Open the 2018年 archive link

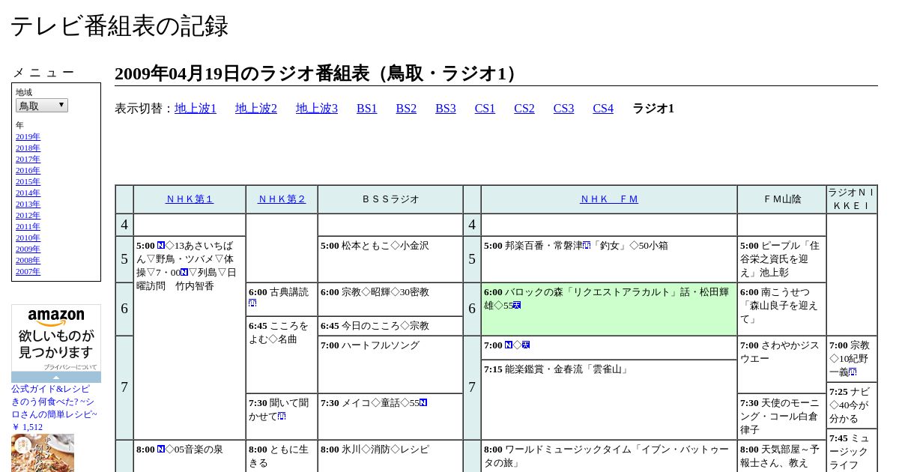(x=28, y=148)
